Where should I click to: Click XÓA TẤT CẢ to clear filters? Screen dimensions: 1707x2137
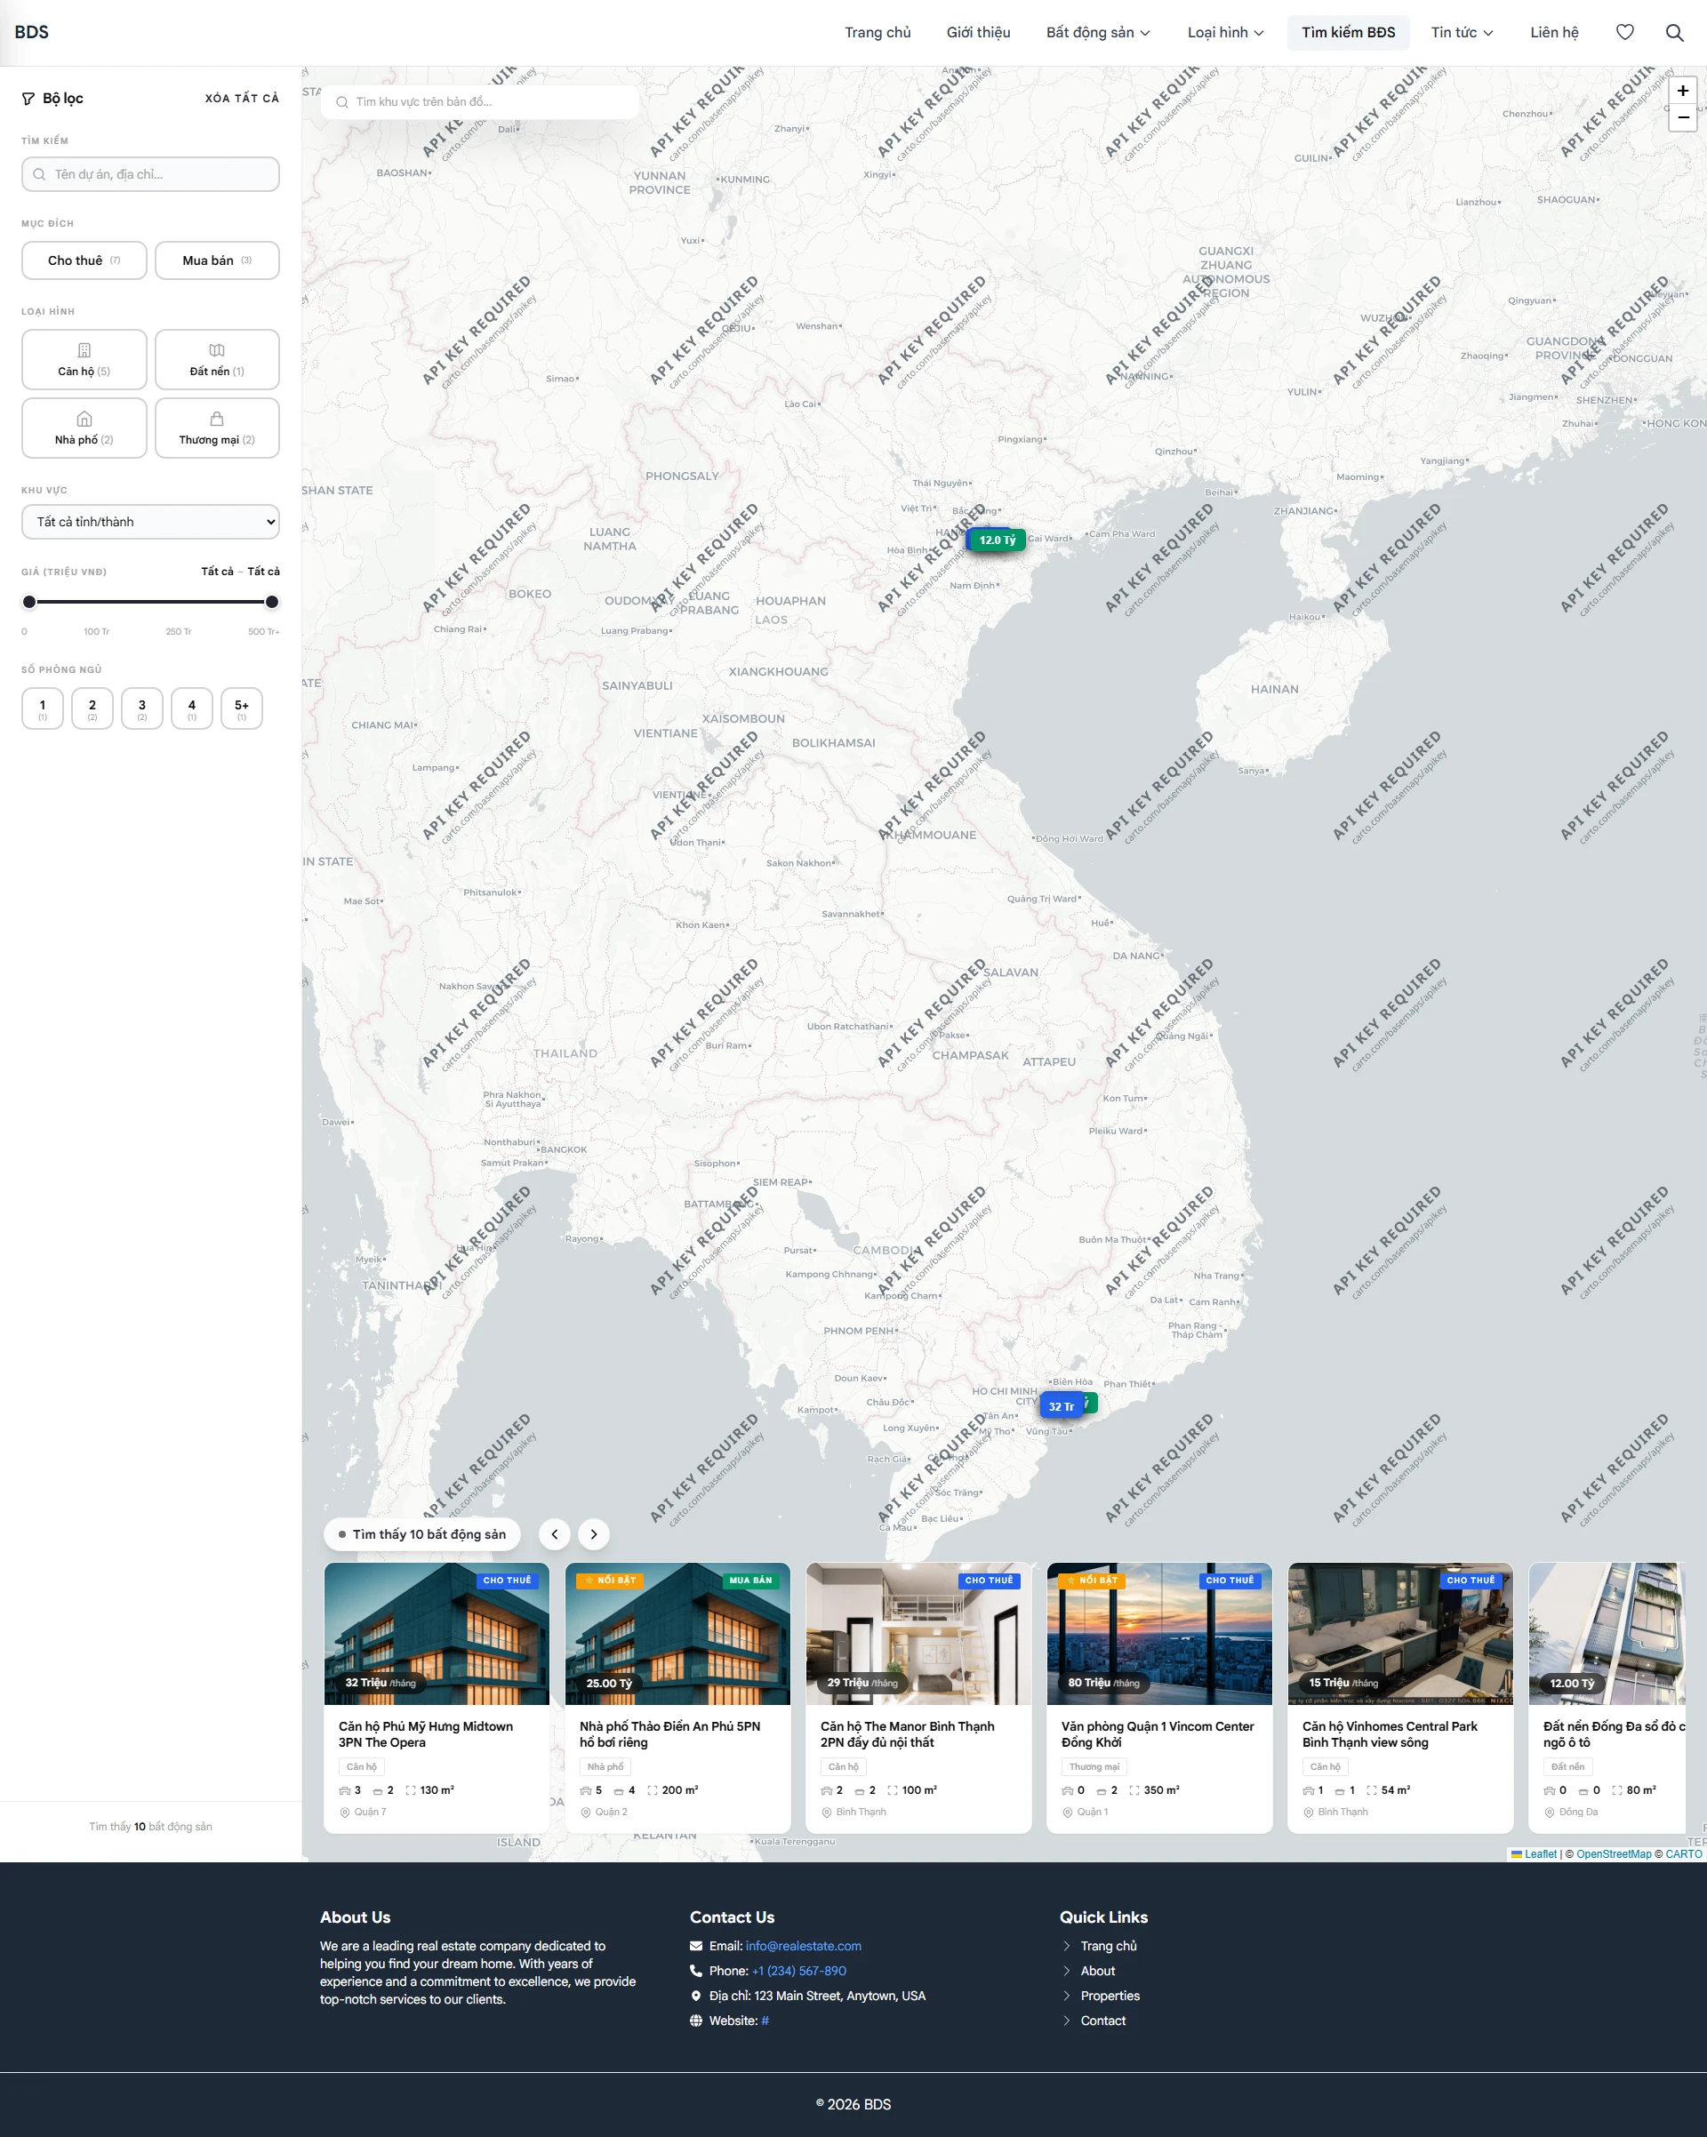tap(242, 98)
